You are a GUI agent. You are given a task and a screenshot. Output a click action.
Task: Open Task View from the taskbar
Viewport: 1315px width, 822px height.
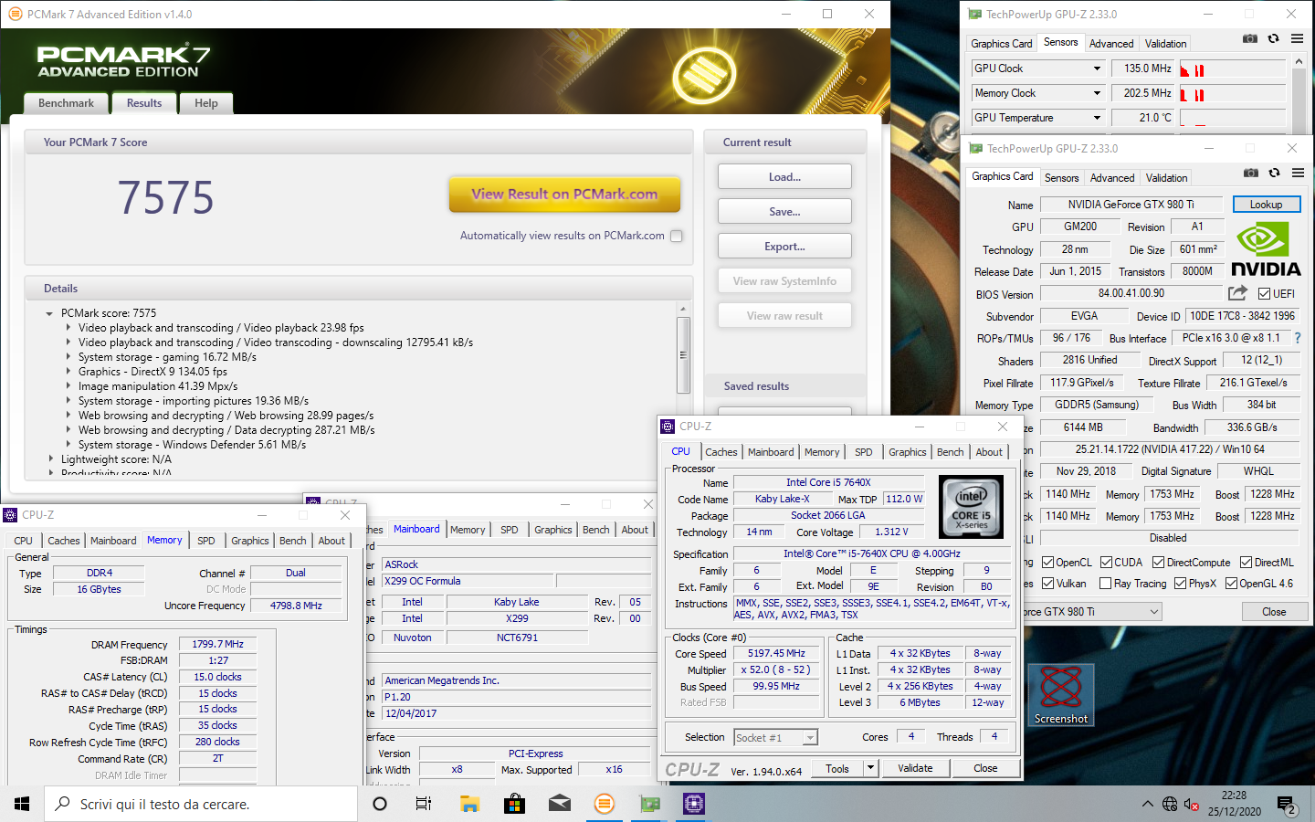424,804
